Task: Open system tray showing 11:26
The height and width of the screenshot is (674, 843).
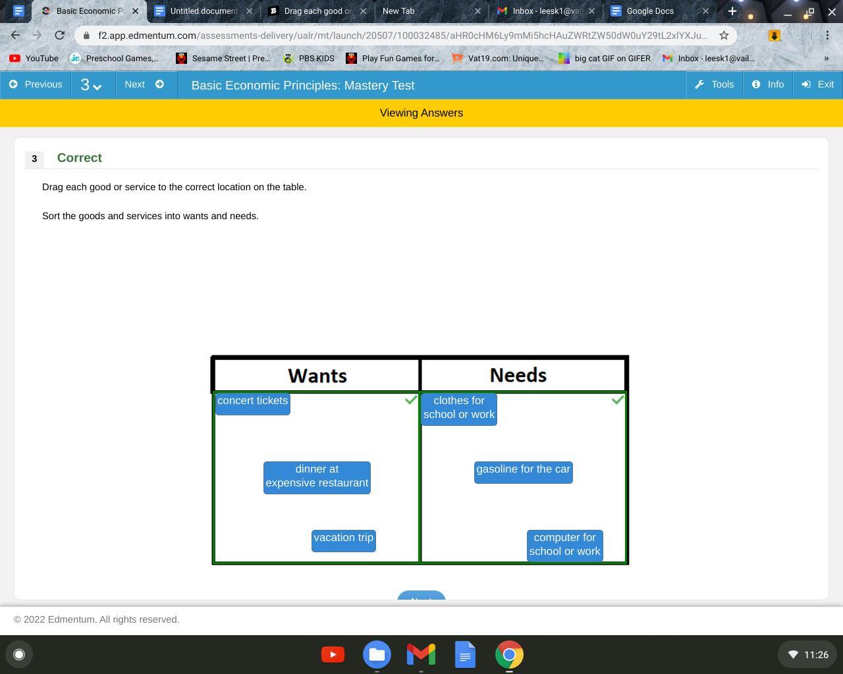Action: pos(807,654)
